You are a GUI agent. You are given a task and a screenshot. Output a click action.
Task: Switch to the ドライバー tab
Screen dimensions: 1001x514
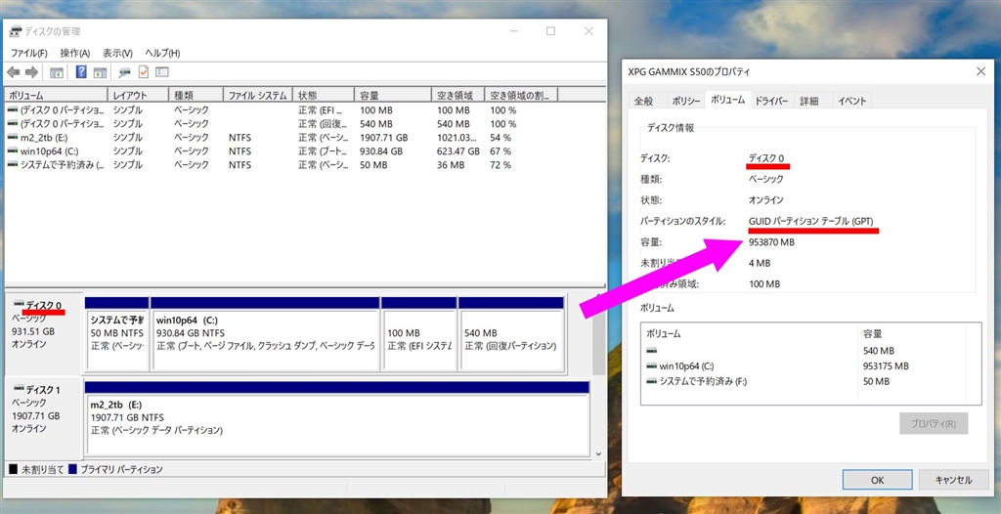pos(771,101)
